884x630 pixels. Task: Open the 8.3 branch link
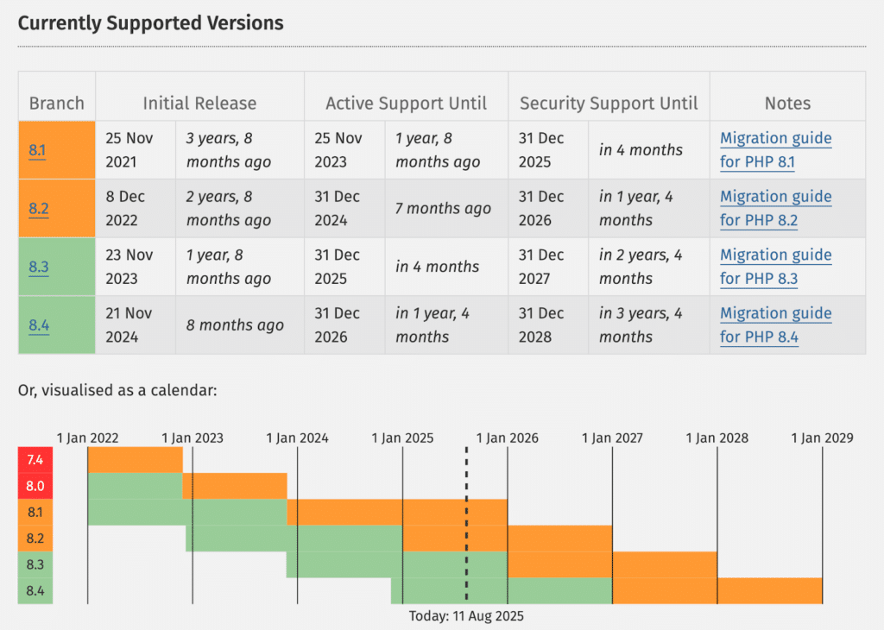(38, 267)
